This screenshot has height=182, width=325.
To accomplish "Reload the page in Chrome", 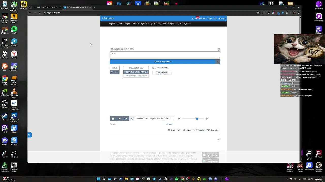I will [x=39, y=13].
